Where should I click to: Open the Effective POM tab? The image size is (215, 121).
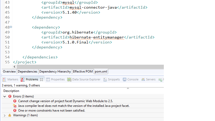click(83, 71)
